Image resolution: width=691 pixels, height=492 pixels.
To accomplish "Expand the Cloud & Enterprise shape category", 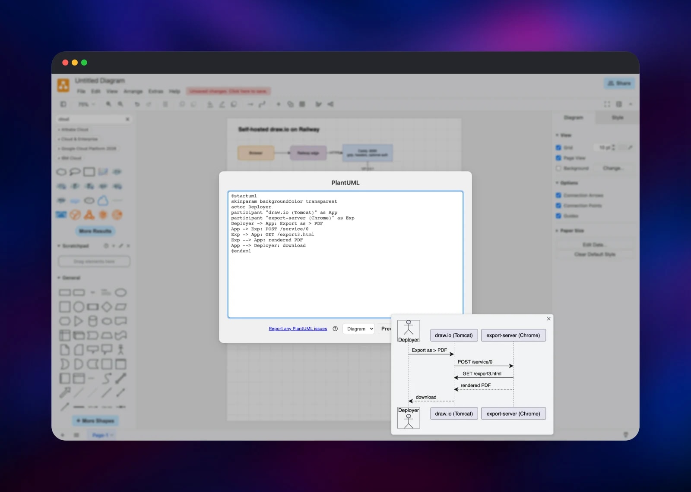I will click(x=78, y=139).
